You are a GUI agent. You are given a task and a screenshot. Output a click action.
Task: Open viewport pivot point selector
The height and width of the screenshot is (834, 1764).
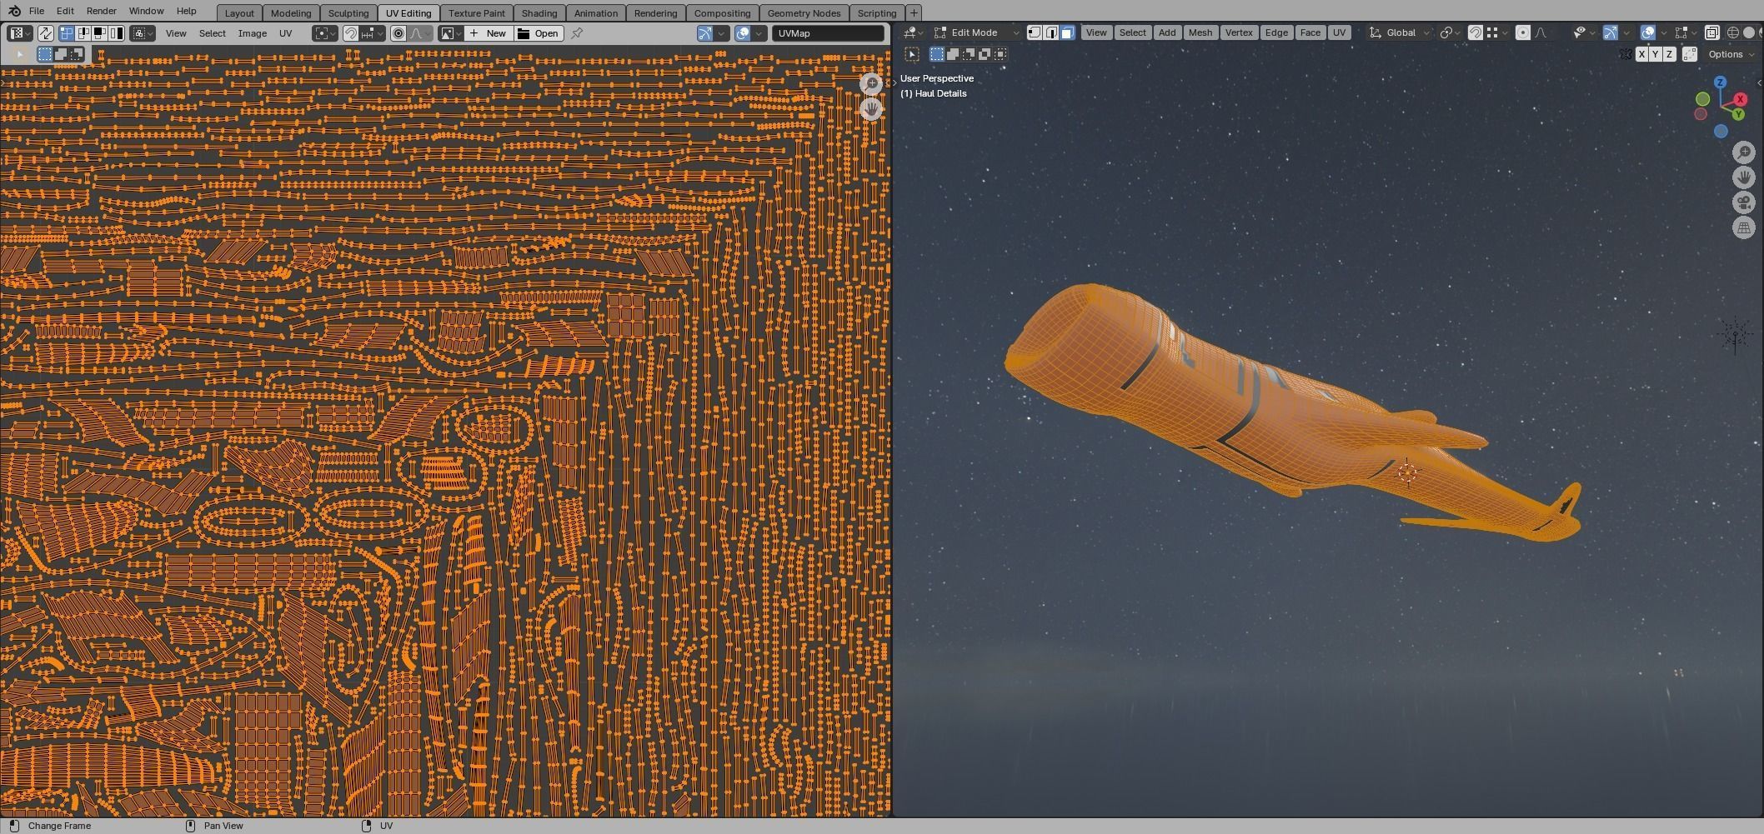pyautogui.click(x=1451, y=32)
